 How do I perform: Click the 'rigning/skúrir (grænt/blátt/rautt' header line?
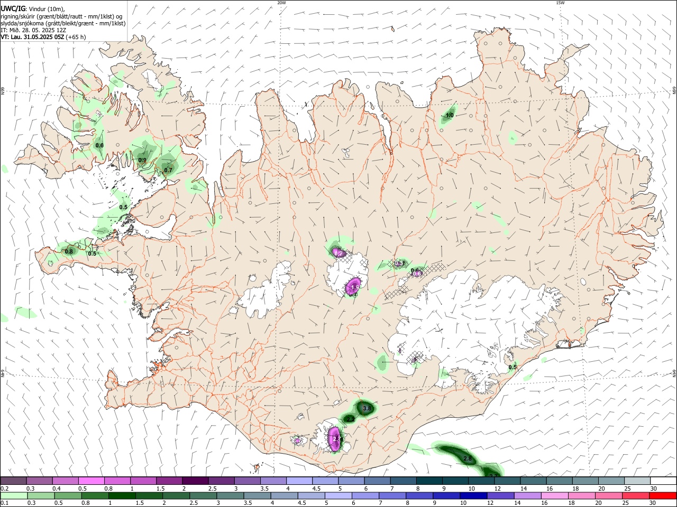(x=61, y=16)
